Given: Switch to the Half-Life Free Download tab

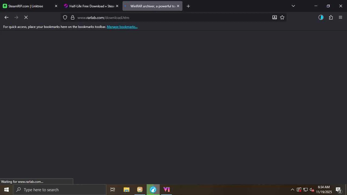Looking at the screenshot, I should [91, 6].
